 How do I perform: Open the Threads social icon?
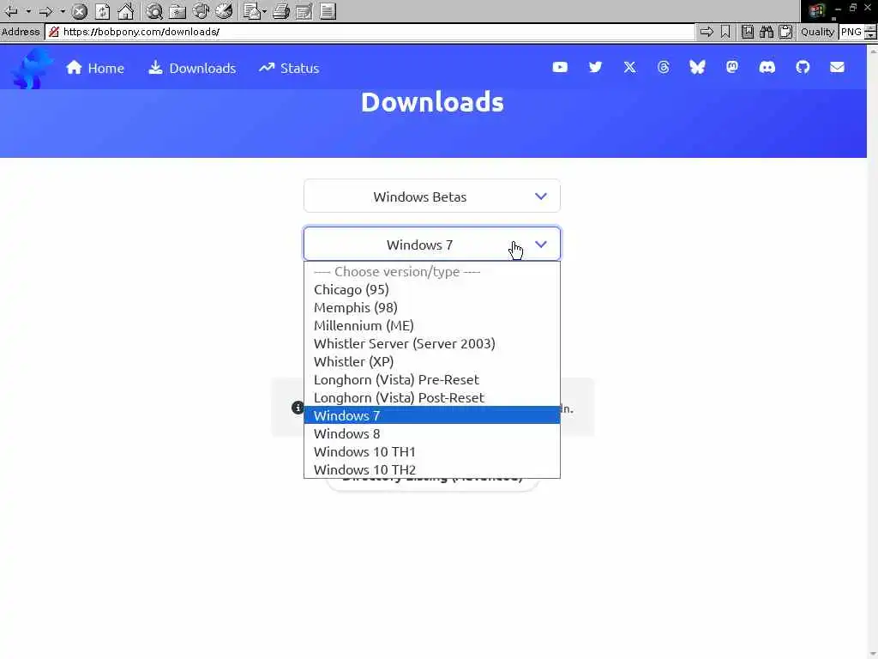(x=664, y=67)
